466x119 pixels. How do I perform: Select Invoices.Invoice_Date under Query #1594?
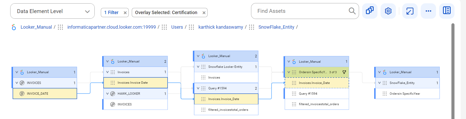pyautogui.click(x=226, y=99)
